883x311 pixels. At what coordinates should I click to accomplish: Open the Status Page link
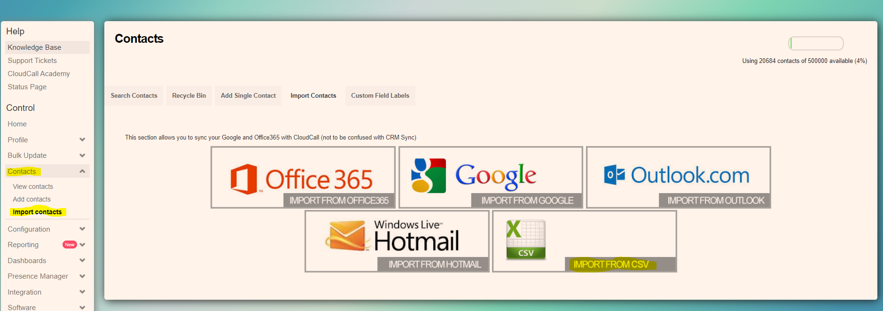[27, 87]
